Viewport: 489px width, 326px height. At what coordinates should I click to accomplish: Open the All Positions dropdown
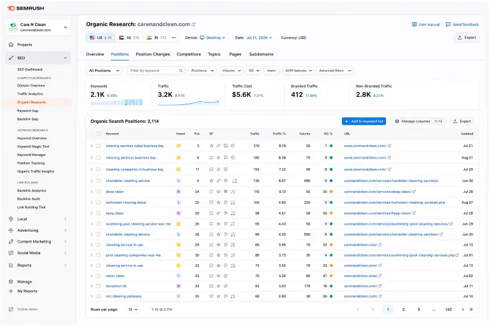pyautogui.click(x=104, y=71)
